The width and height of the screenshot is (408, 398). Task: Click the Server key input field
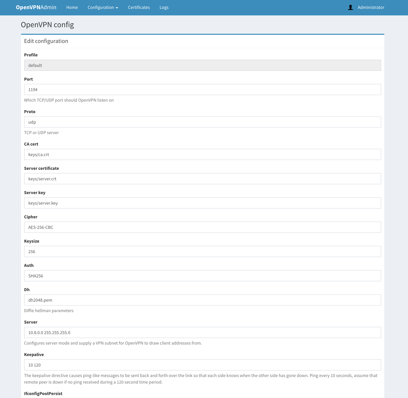(x=202, y=203)
